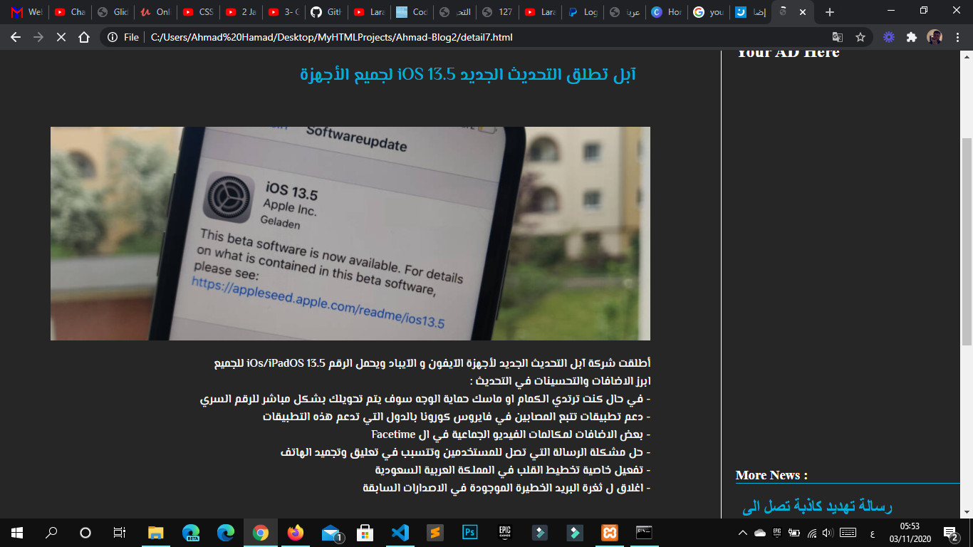This screenshot has width=973, height=547.
Task: Show hidden system tray icons
Action: (x=742, y=533)
